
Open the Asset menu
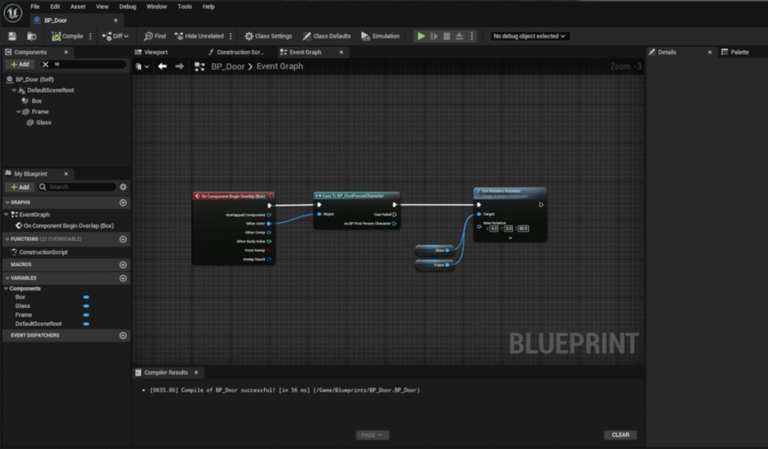click(78, 7)
